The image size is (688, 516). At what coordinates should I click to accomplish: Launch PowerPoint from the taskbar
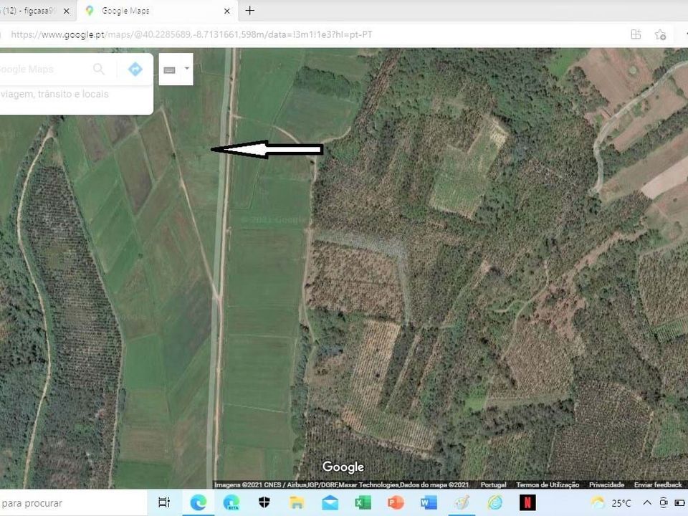(x=396, y=502)
